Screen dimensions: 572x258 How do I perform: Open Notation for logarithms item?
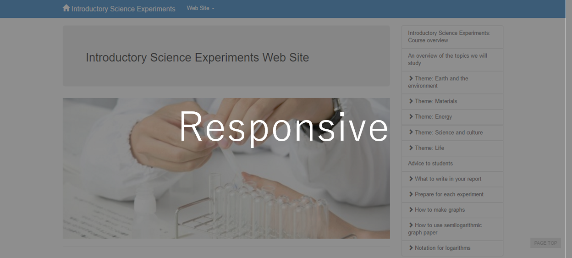coord(452,248)
